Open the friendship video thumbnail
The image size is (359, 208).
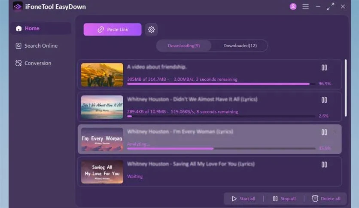tap(102, 75)
